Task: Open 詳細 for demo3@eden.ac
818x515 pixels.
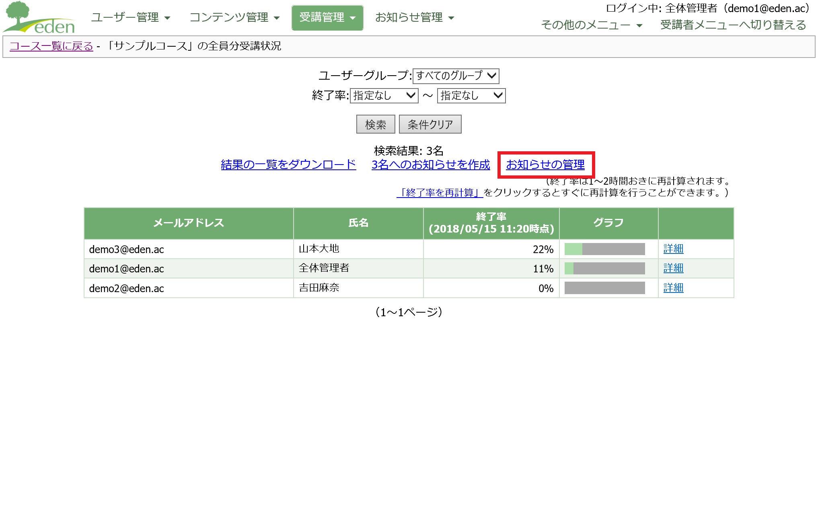Action: (673, 249)
